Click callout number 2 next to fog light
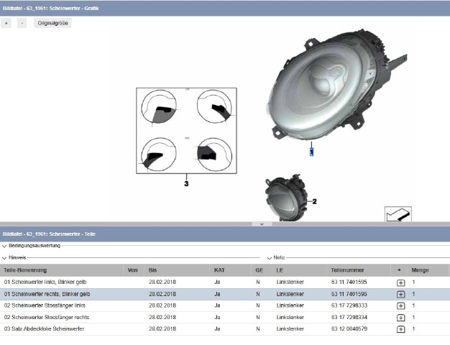This screenshot has height=345, width=450. click(315, 201)
